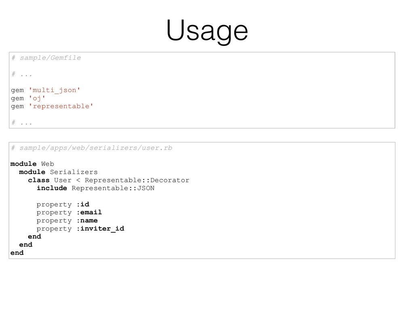Select the 'representable' gem string
This screenshot has width=414, height=310.
(61, 106)
